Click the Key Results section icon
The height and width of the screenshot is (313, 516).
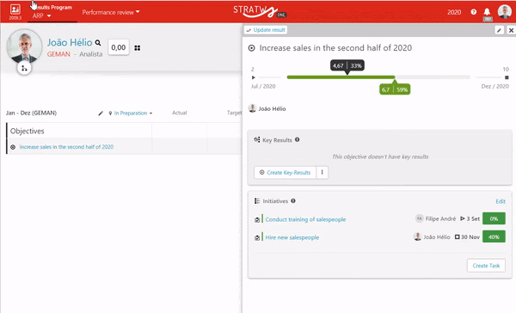256,140
